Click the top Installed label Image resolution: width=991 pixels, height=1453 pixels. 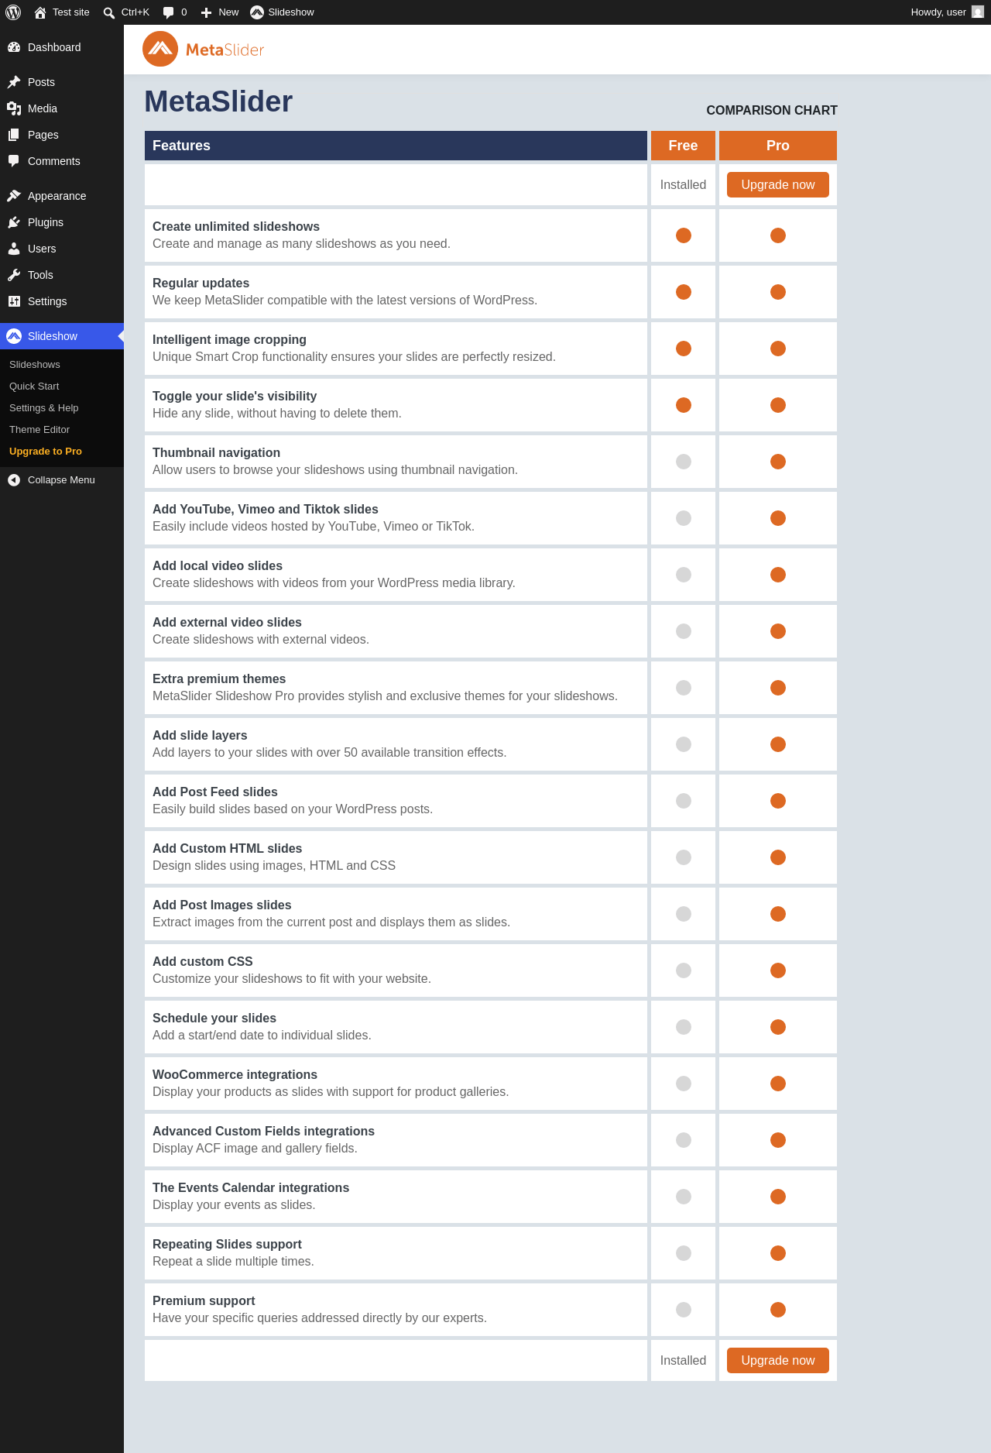tap(683, 185)
